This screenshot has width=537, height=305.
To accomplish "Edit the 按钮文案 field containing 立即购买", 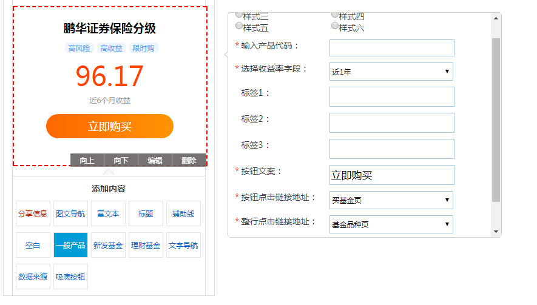I will [x=392, y=175].
